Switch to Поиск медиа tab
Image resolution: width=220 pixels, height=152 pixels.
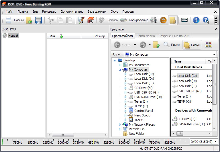[146, 36]
